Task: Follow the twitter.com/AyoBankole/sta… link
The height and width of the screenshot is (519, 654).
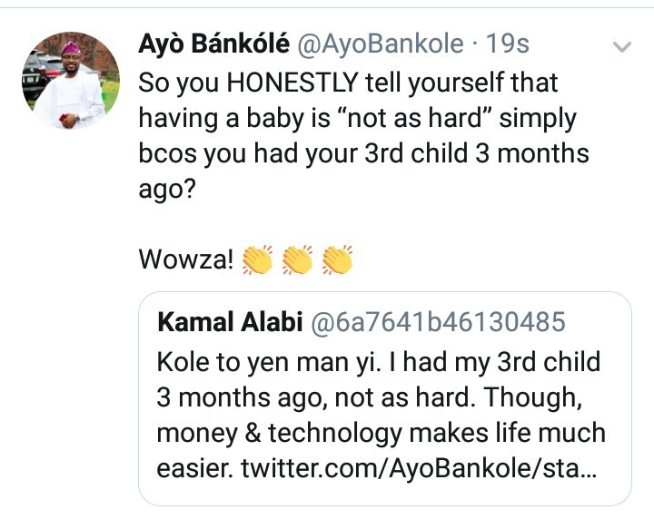Action: point(419,469)
